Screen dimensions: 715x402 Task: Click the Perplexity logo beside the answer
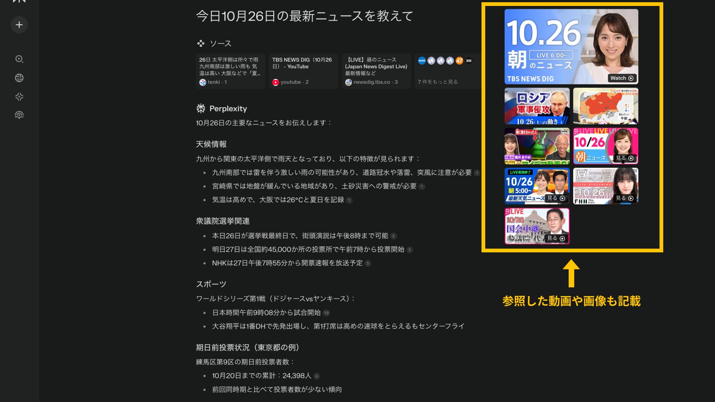pyautogui.click(x=201, y=108)
